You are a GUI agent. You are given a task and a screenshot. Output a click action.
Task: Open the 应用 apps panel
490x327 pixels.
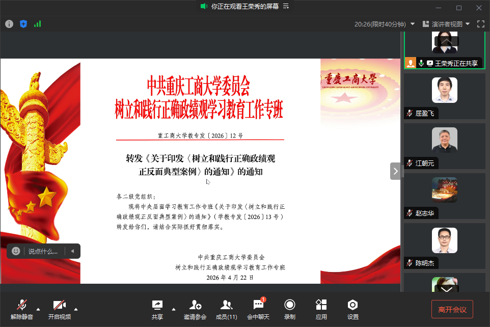click(x=321, y=310)
